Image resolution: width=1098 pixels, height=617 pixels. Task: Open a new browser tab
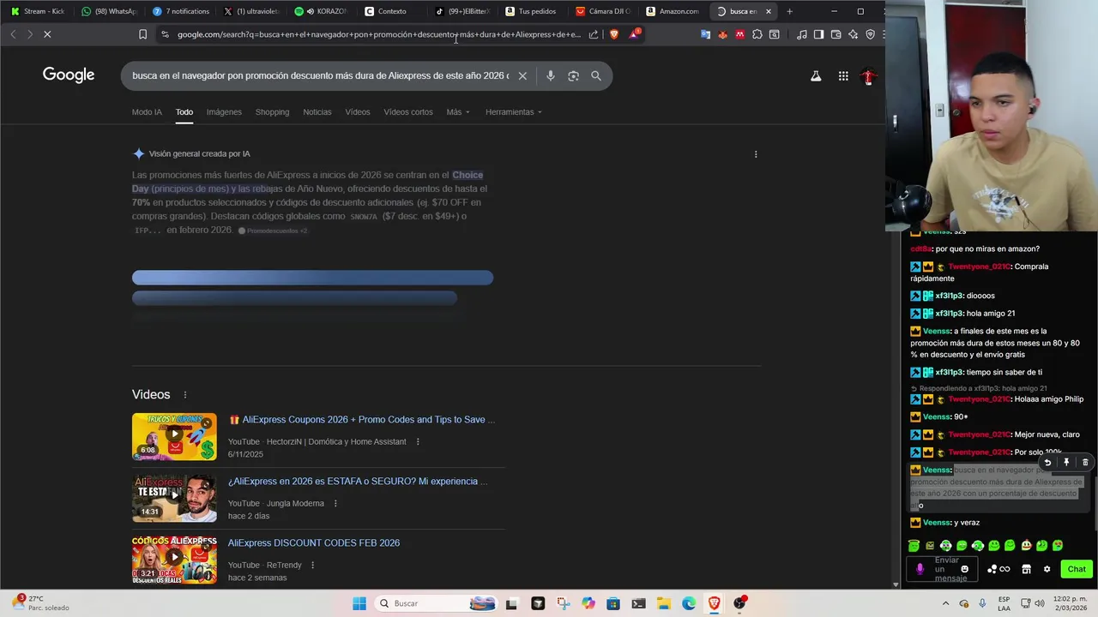(x=789, y=11)
